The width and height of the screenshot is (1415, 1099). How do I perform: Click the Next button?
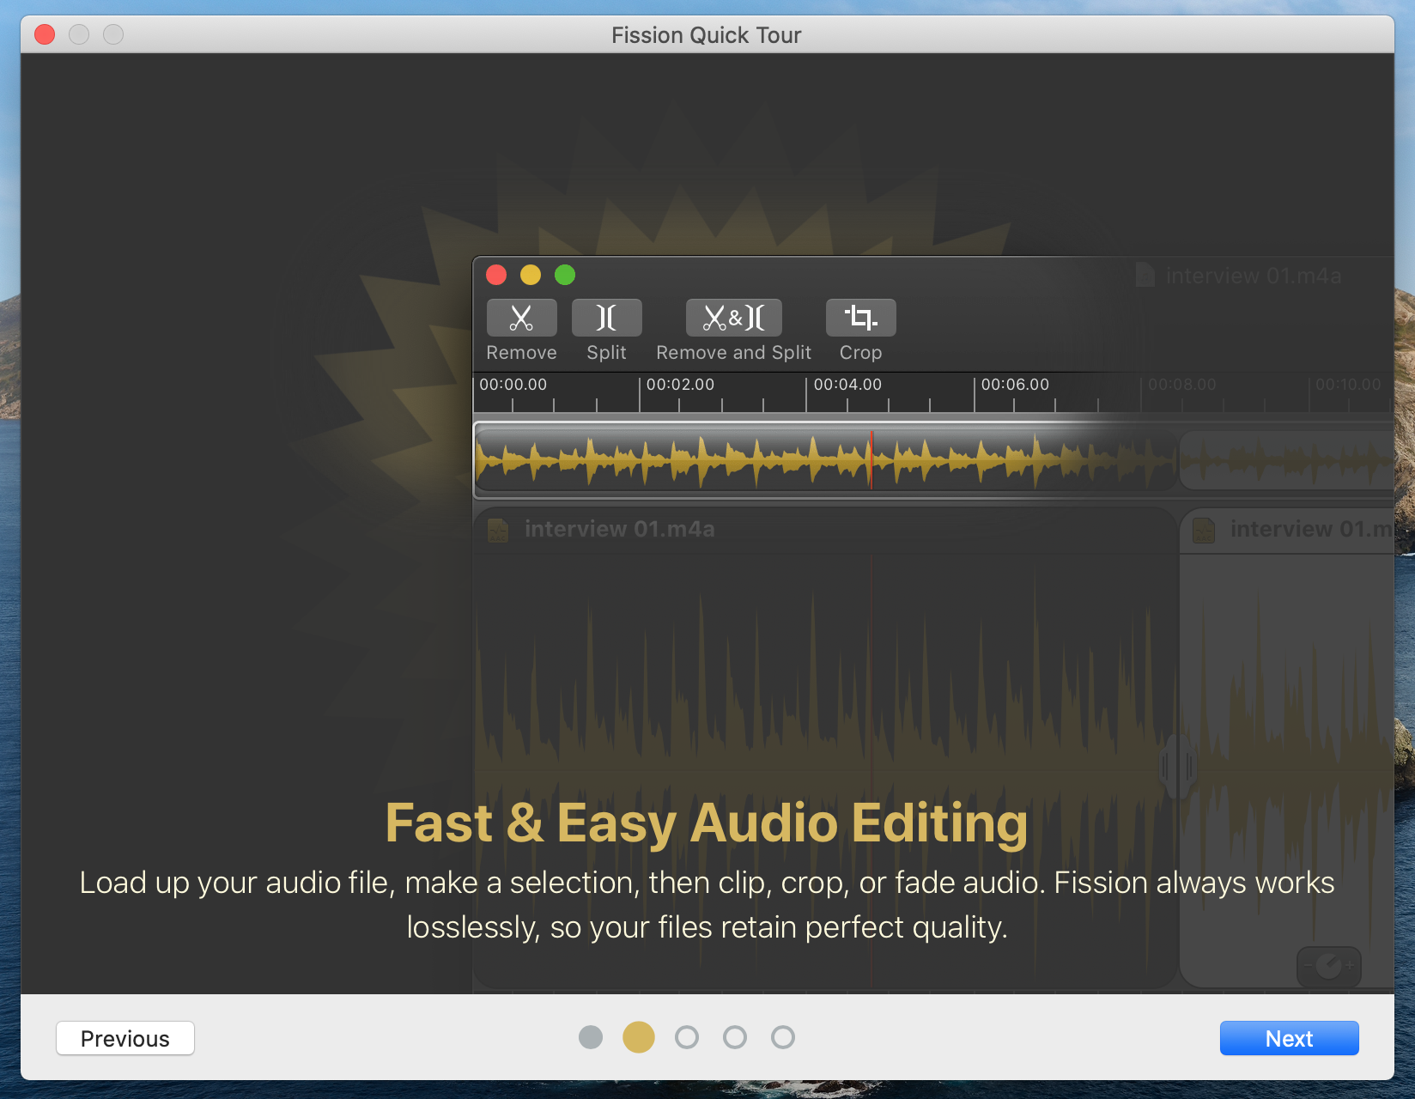pyautogui.click(x=1289, y=1038)
